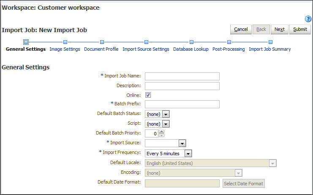Go to Post-Processing step
The image size is (313, 195).
point(229,49)
